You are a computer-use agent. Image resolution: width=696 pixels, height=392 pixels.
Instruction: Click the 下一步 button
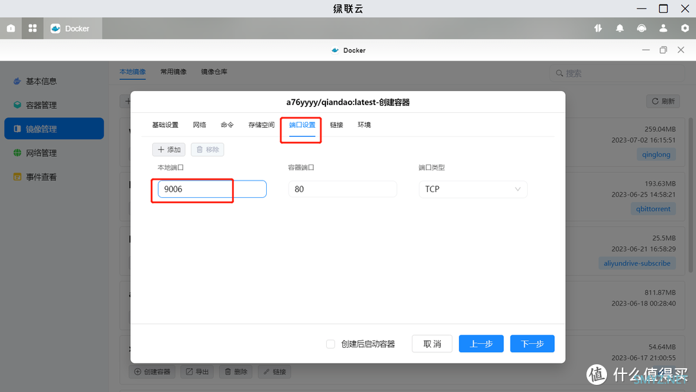coord(532,344)
